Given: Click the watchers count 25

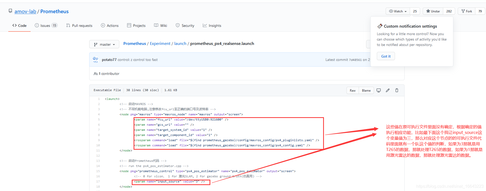Looking at the screenshot, I should coord(415,11).
